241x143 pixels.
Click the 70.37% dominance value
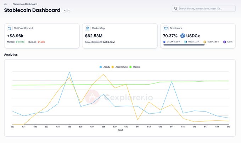(x=170, y=36)
